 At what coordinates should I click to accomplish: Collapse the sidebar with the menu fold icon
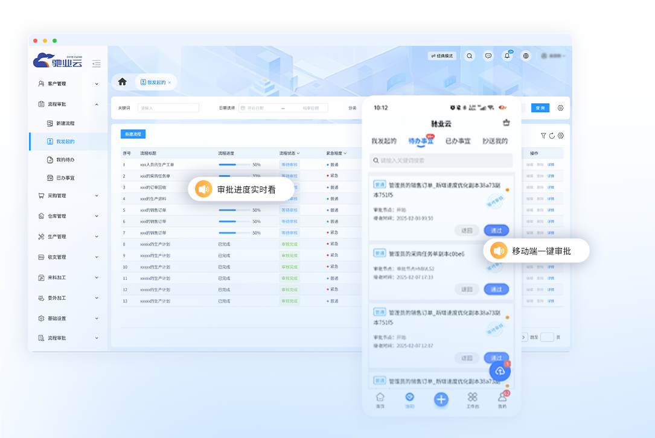(x=97, y=63)
